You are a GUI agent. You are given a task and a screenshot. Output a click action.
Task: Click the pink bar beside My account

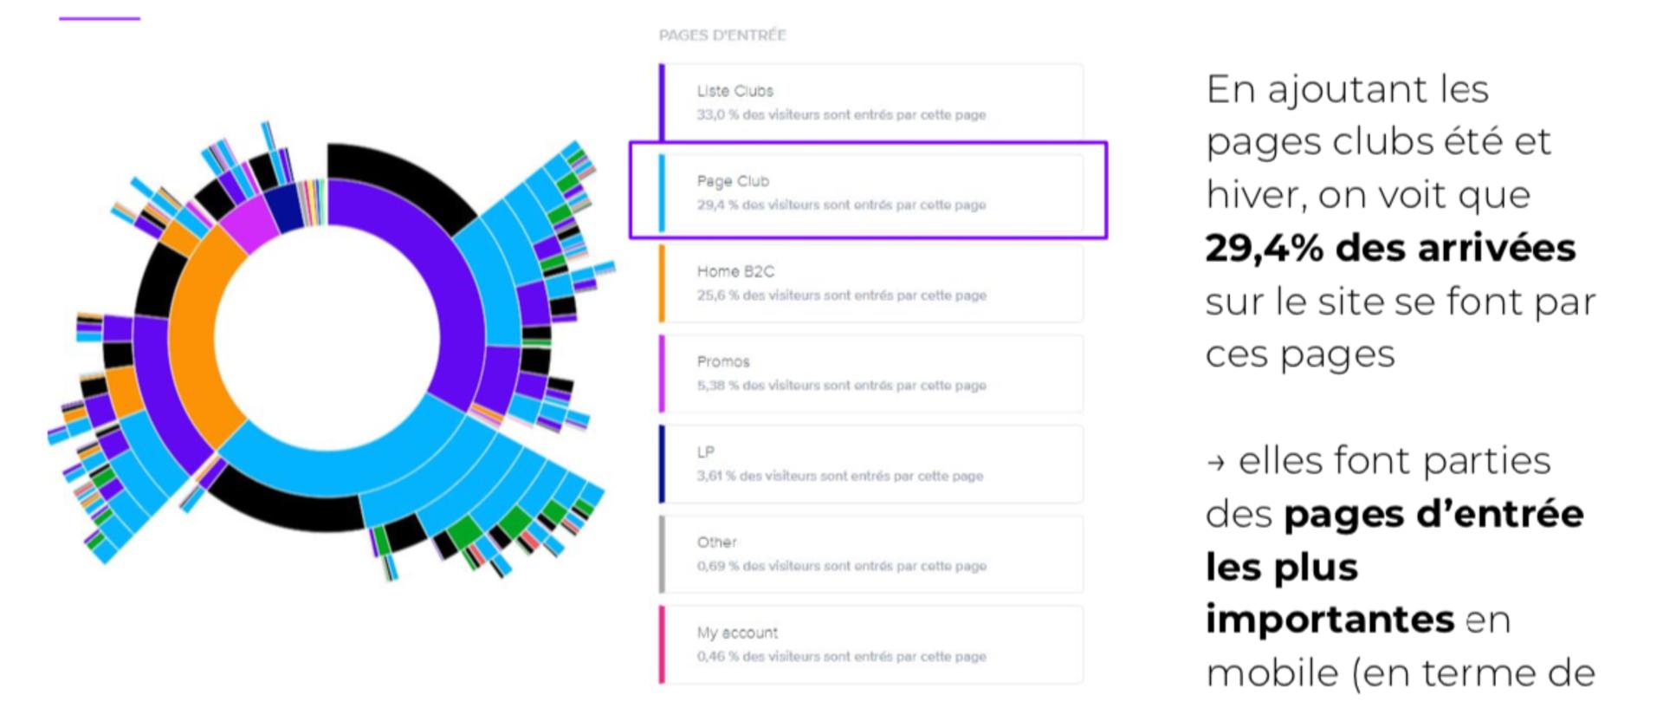[662, 645]
